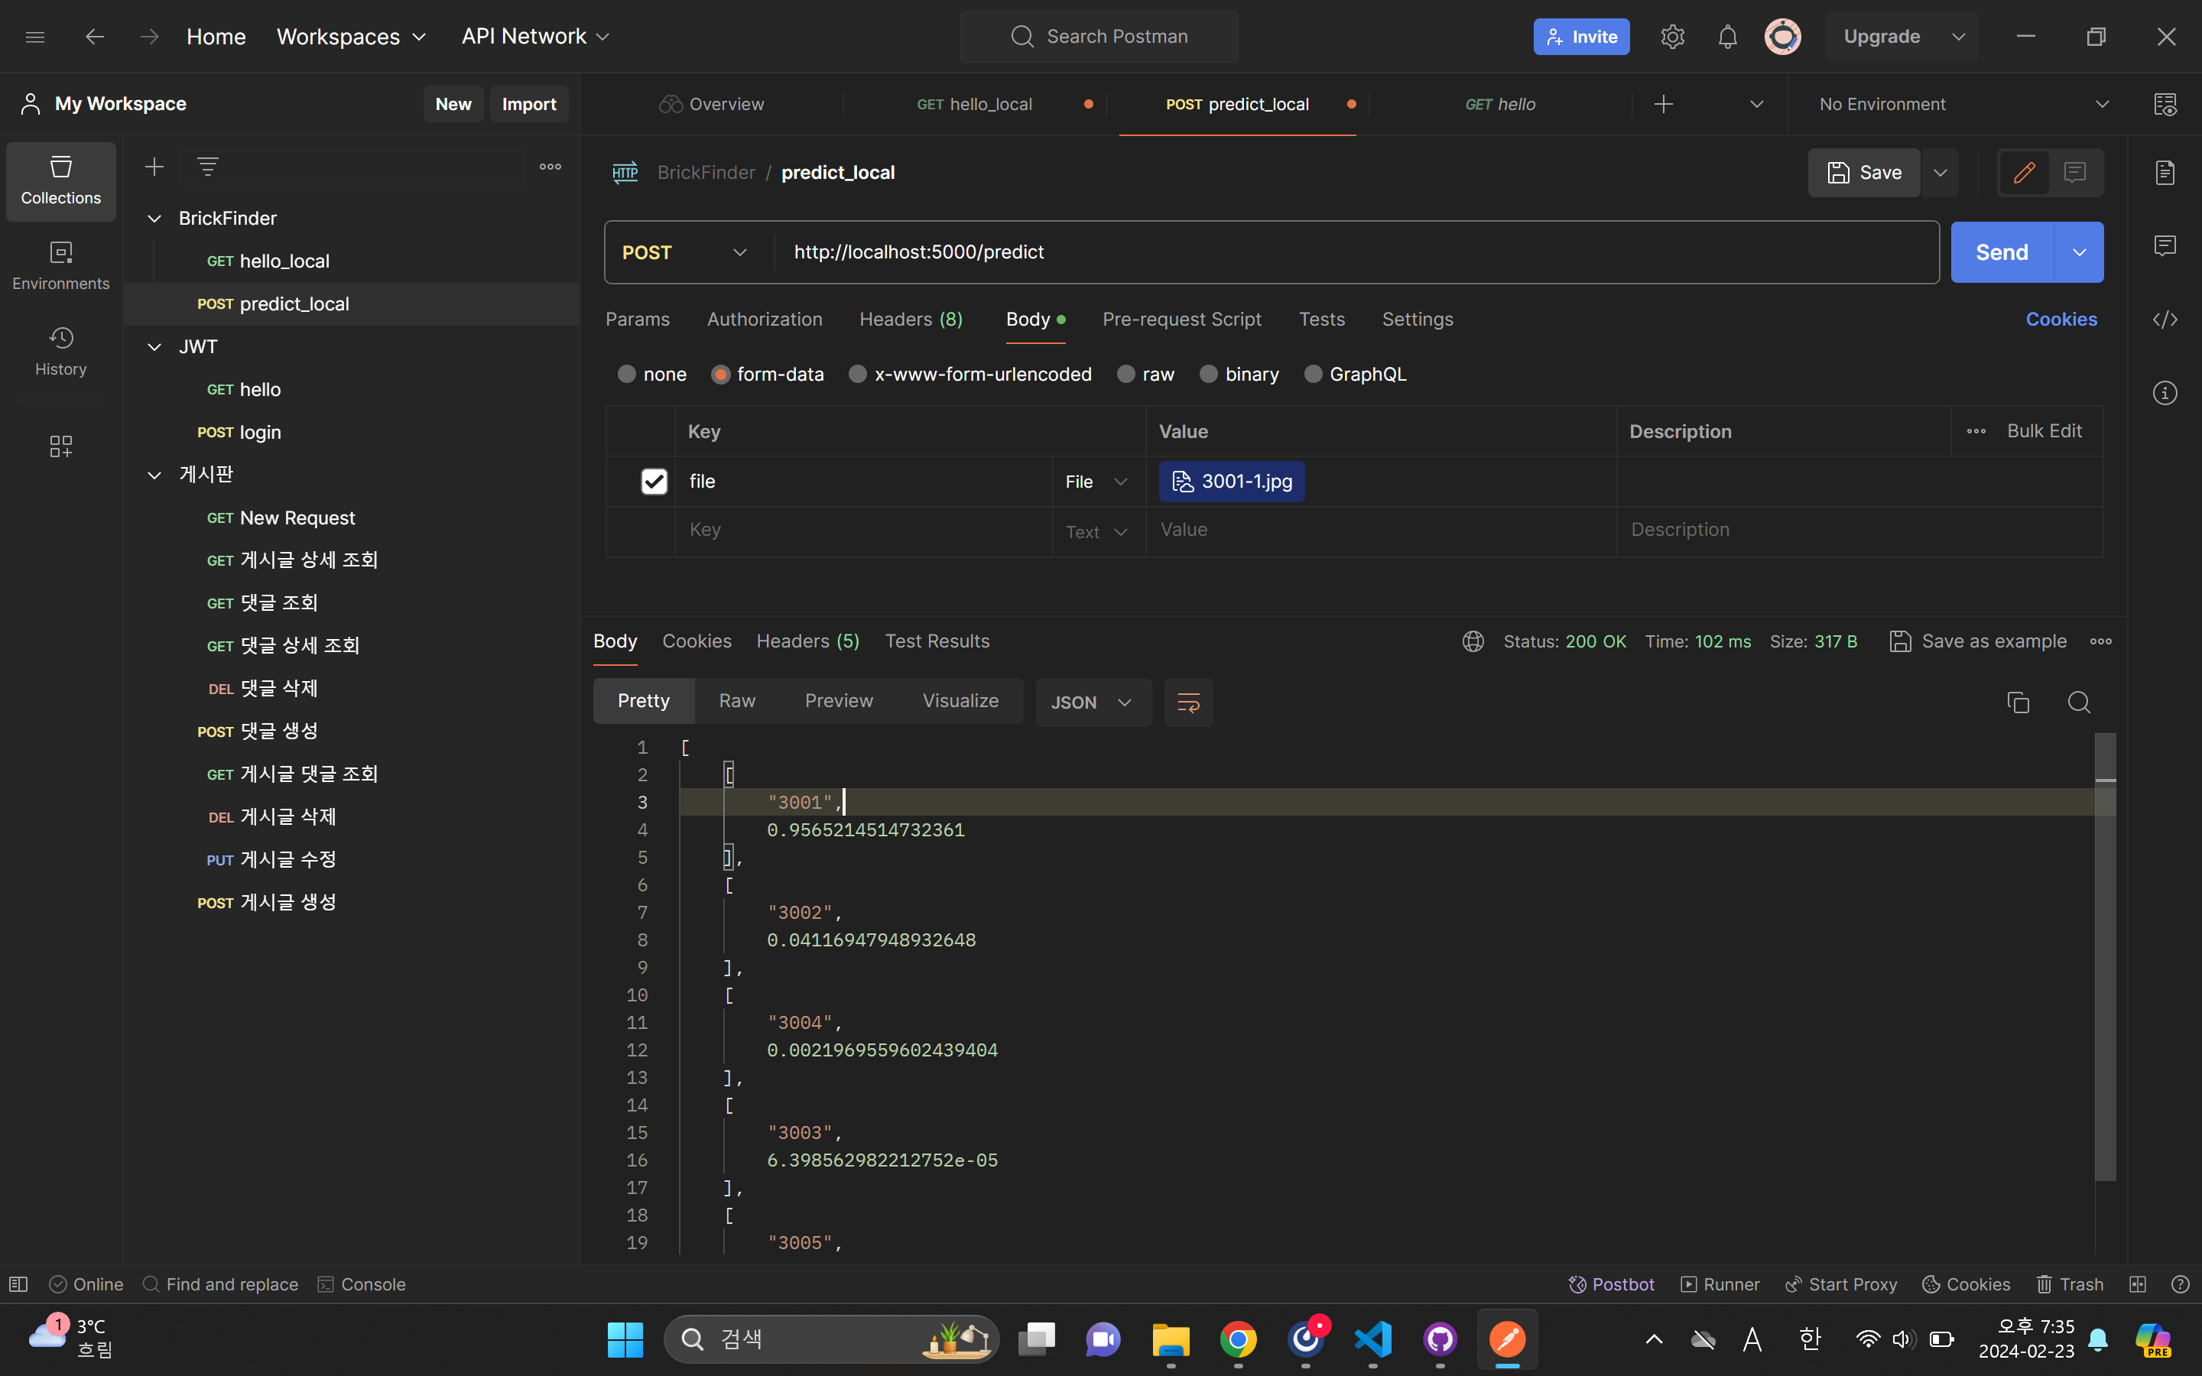Open the Environments sidebar panel
This screenshot has width=2202, height=1376.
61,266
